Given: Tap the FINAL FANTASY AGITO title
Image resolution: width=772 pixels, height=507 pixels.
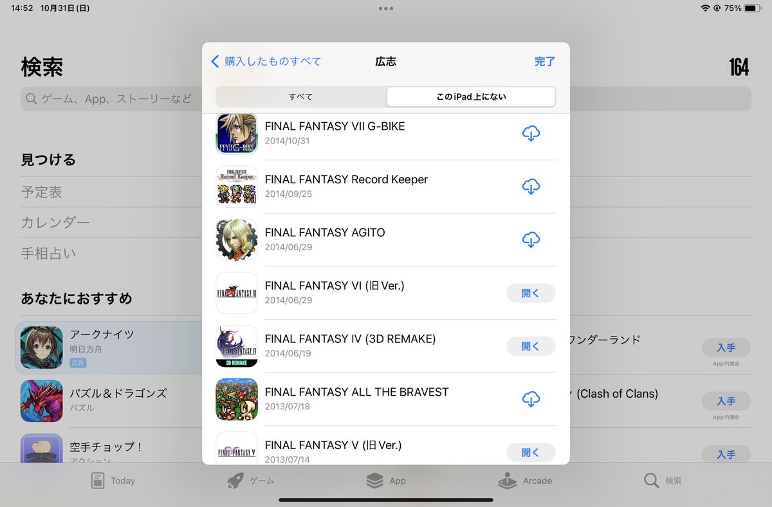Looking at the screenshot, I should [325, 233].
